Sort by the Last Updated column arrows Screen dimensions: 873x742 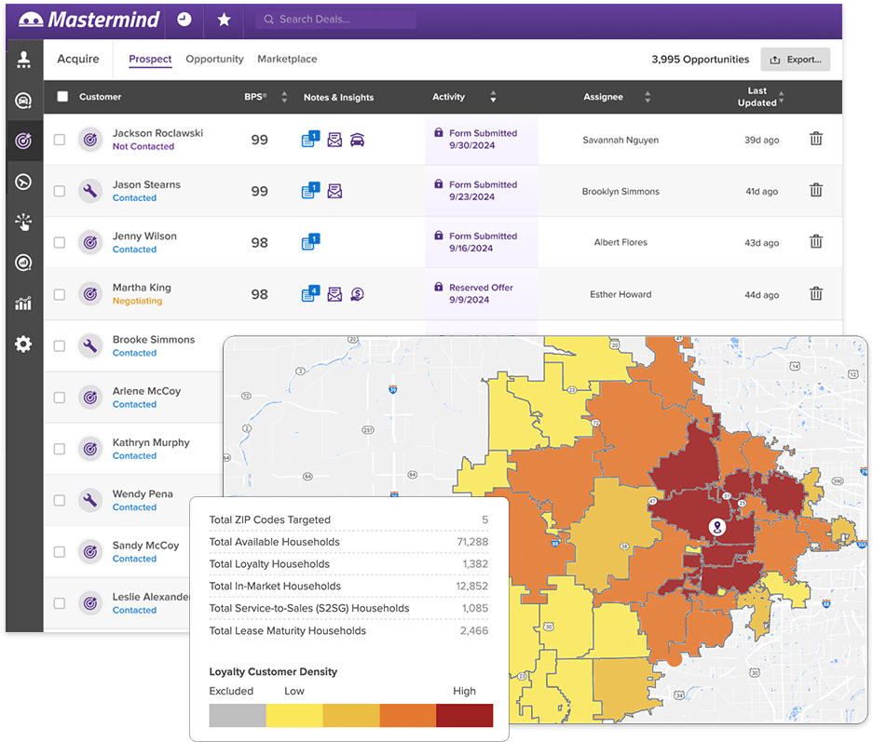781,97
